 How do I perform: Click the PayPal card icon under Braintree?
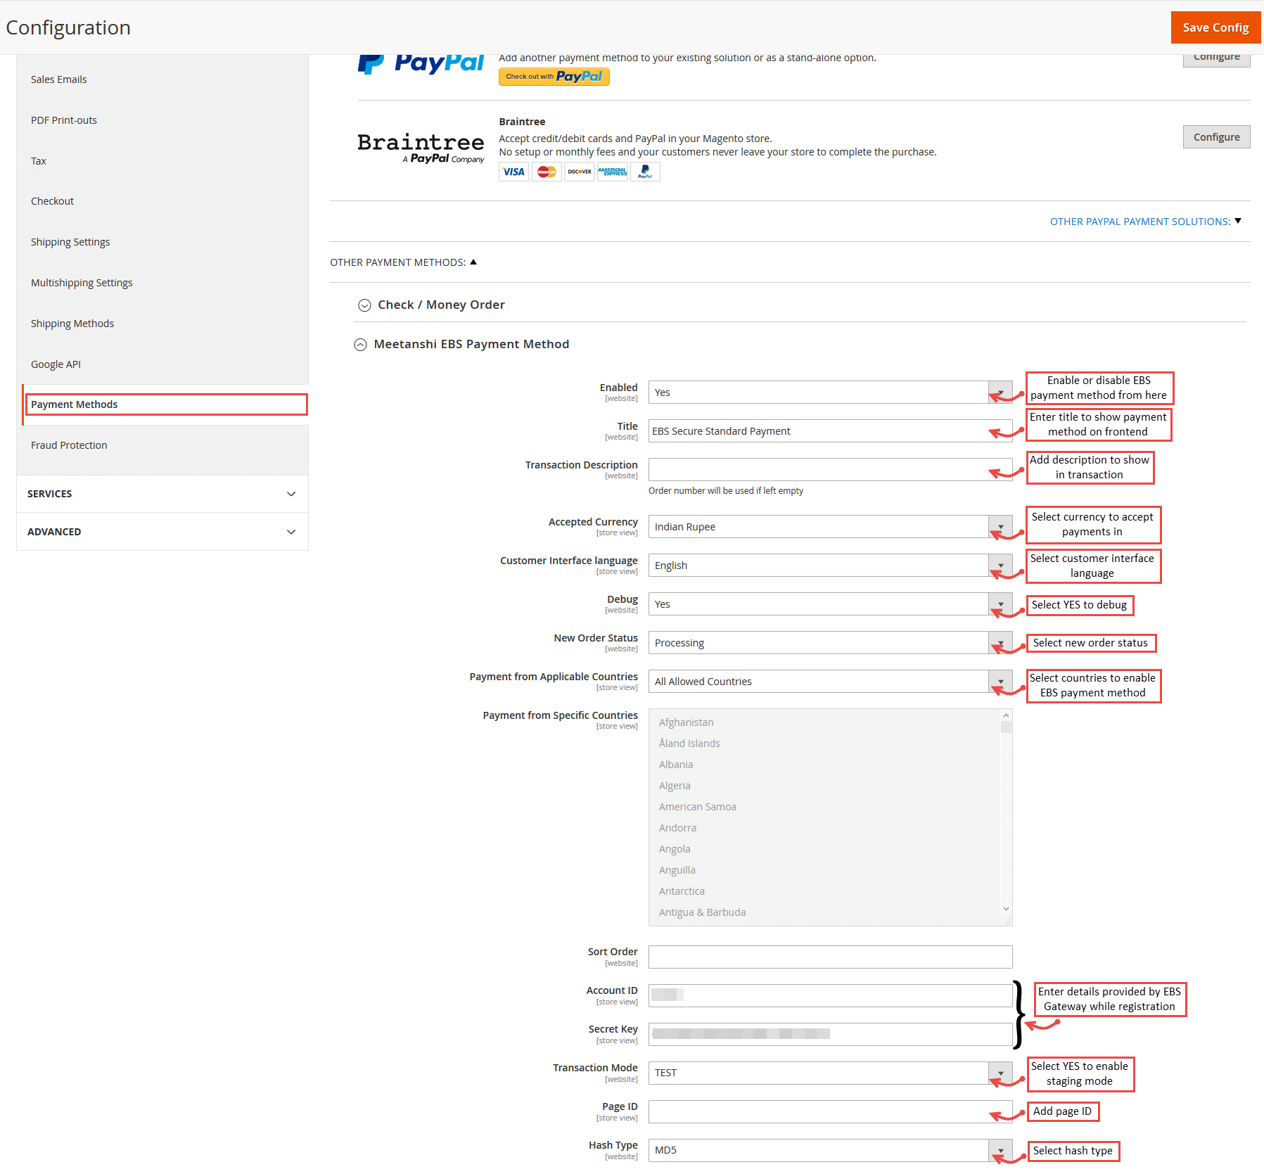[644, 172]
